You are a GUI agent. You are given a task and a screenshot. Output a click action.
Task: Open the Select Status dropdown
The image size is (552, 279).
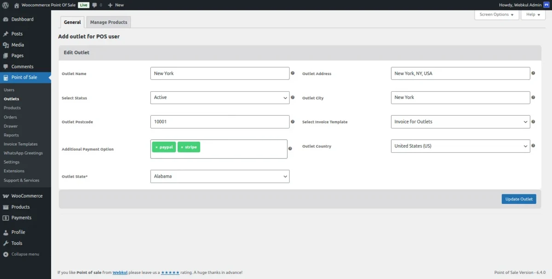(220, 98)
